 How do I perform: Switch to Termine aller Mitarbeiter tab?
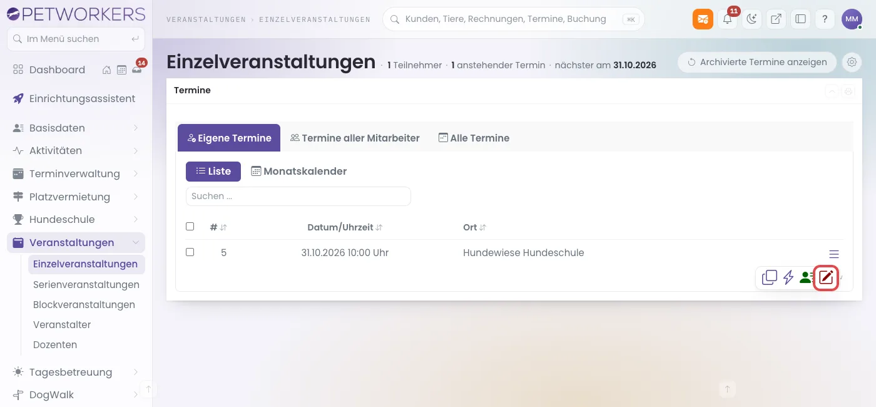tap(355, 138)
